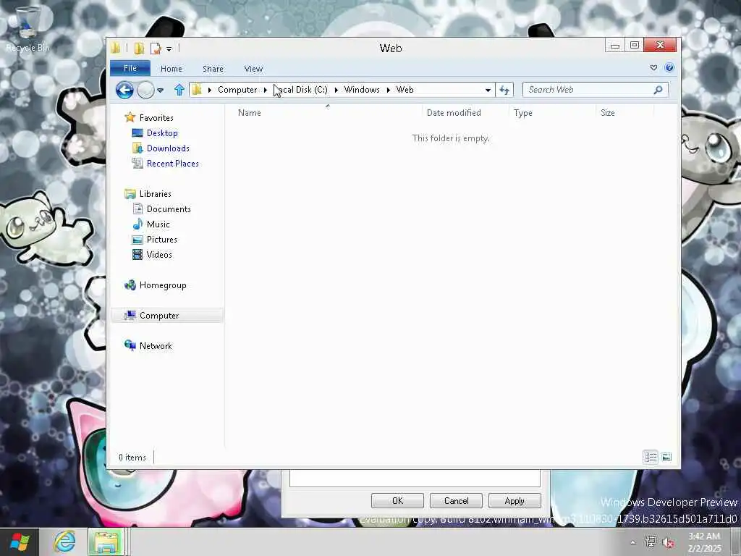Viewport: 741px width, 556px height.
Task: Expand the ribbon with the chevron
Action: coord(653,67)
